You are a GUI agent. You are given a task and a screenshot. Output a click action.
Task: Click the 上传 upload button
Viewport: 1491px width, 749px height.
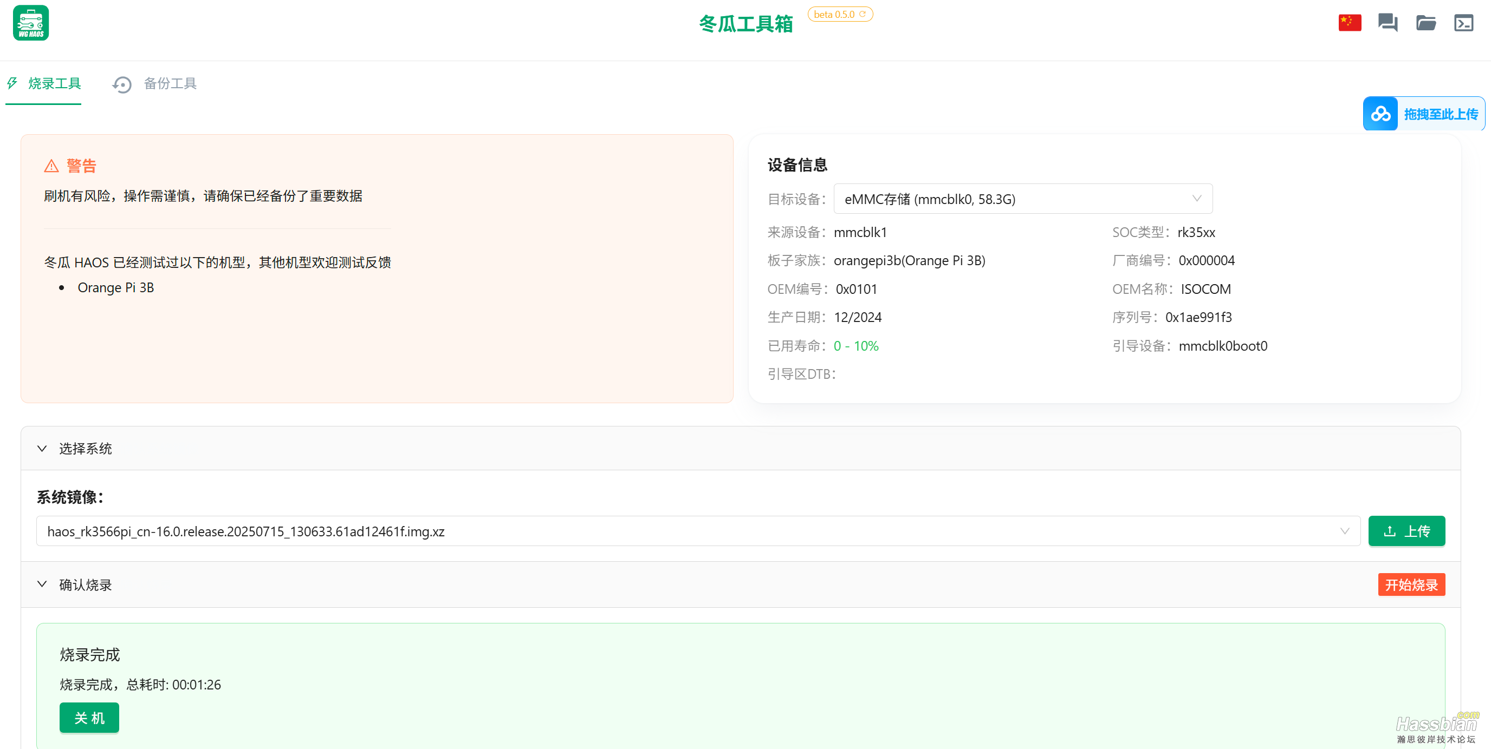pyautogui.click(x=1406, y=531)
